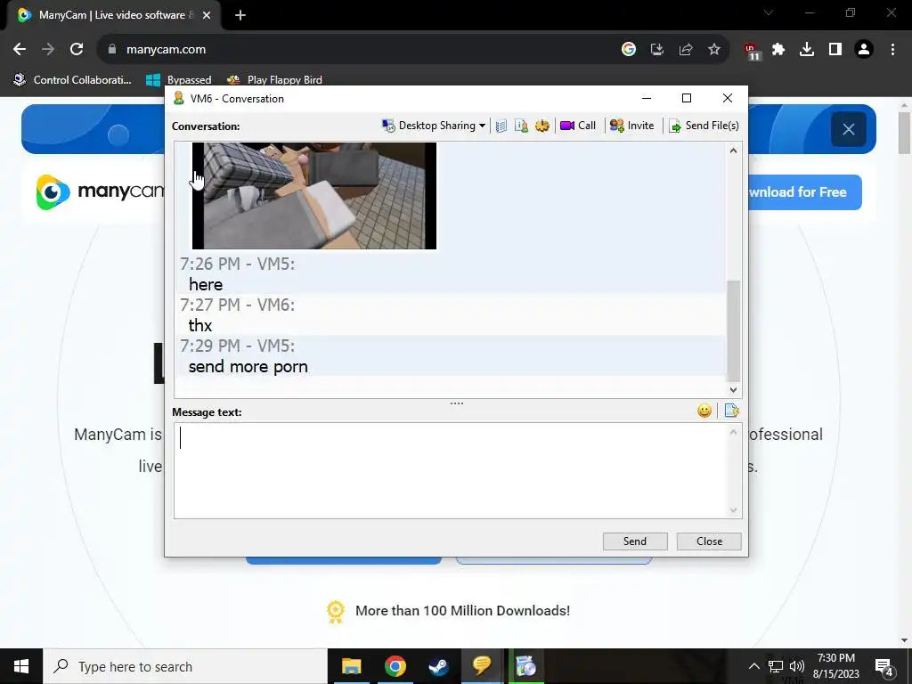912x684 pixels.
Task: Click the manycam.com address bar
Action: pyautogui.click(x=361, y=50)
